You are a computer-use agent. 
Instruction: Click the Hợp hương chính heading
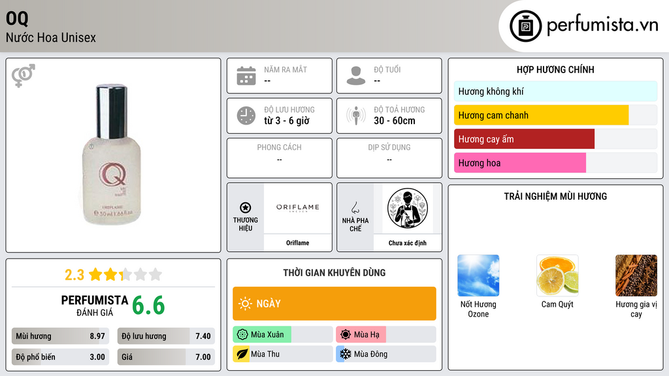555,69
